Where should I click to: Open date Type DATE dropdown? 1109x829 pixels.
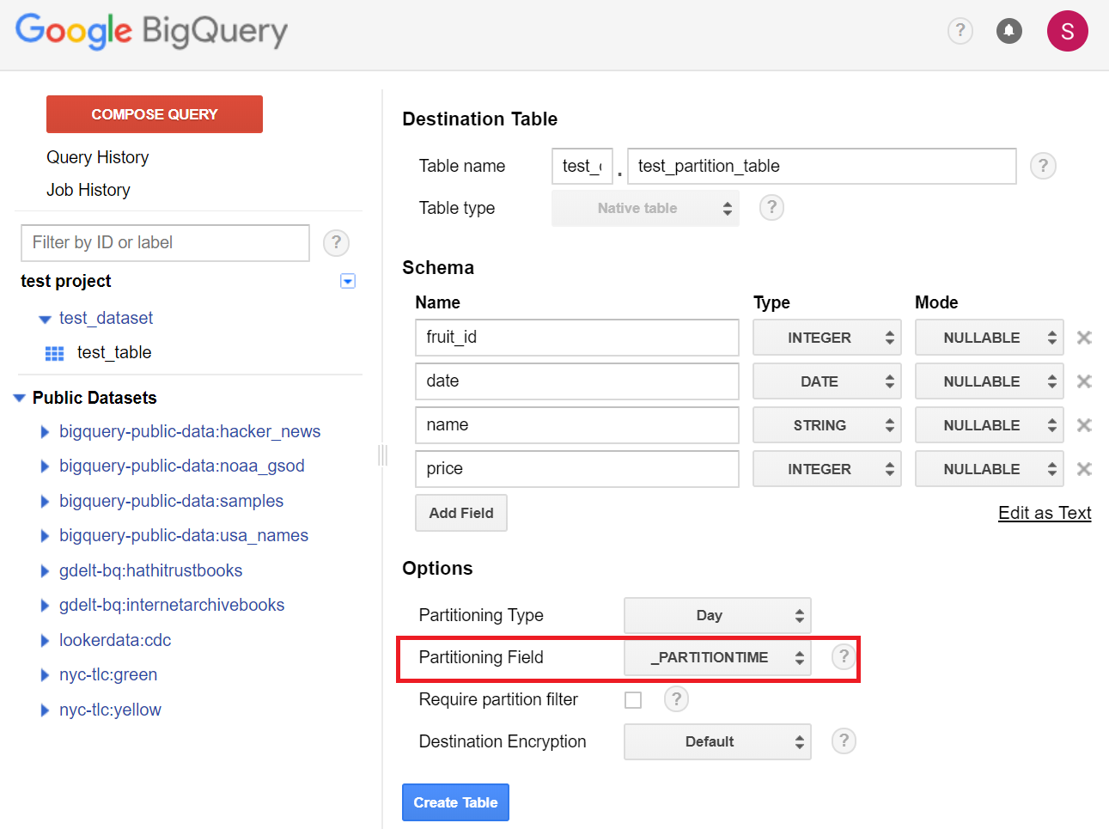pyautogui.click(x=827, y=381)
